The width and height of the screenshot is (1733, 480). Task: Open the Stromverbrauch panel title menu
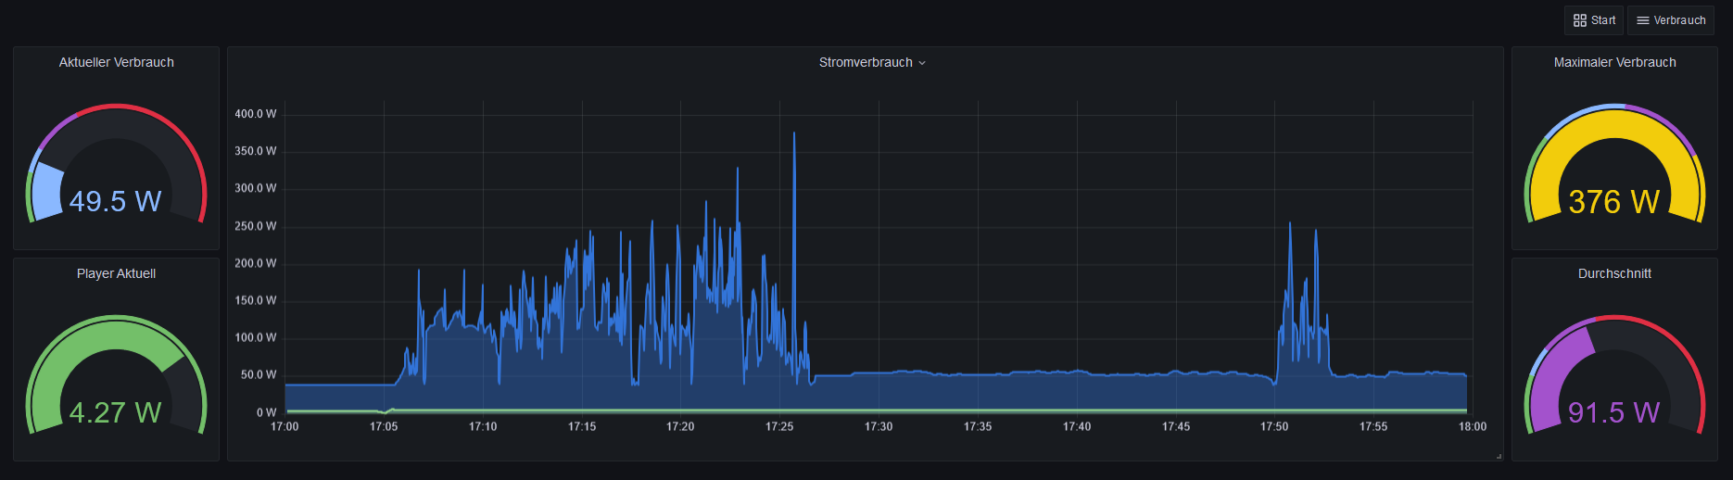(x=872, y=62)
